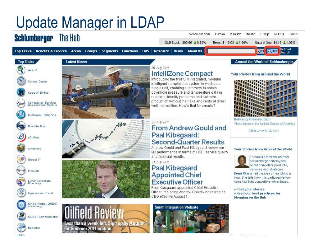The height and width of the screenshot is (239, 318).
Task: Click the Brent $119.03 ticker
Action: (x=230, y=42)
